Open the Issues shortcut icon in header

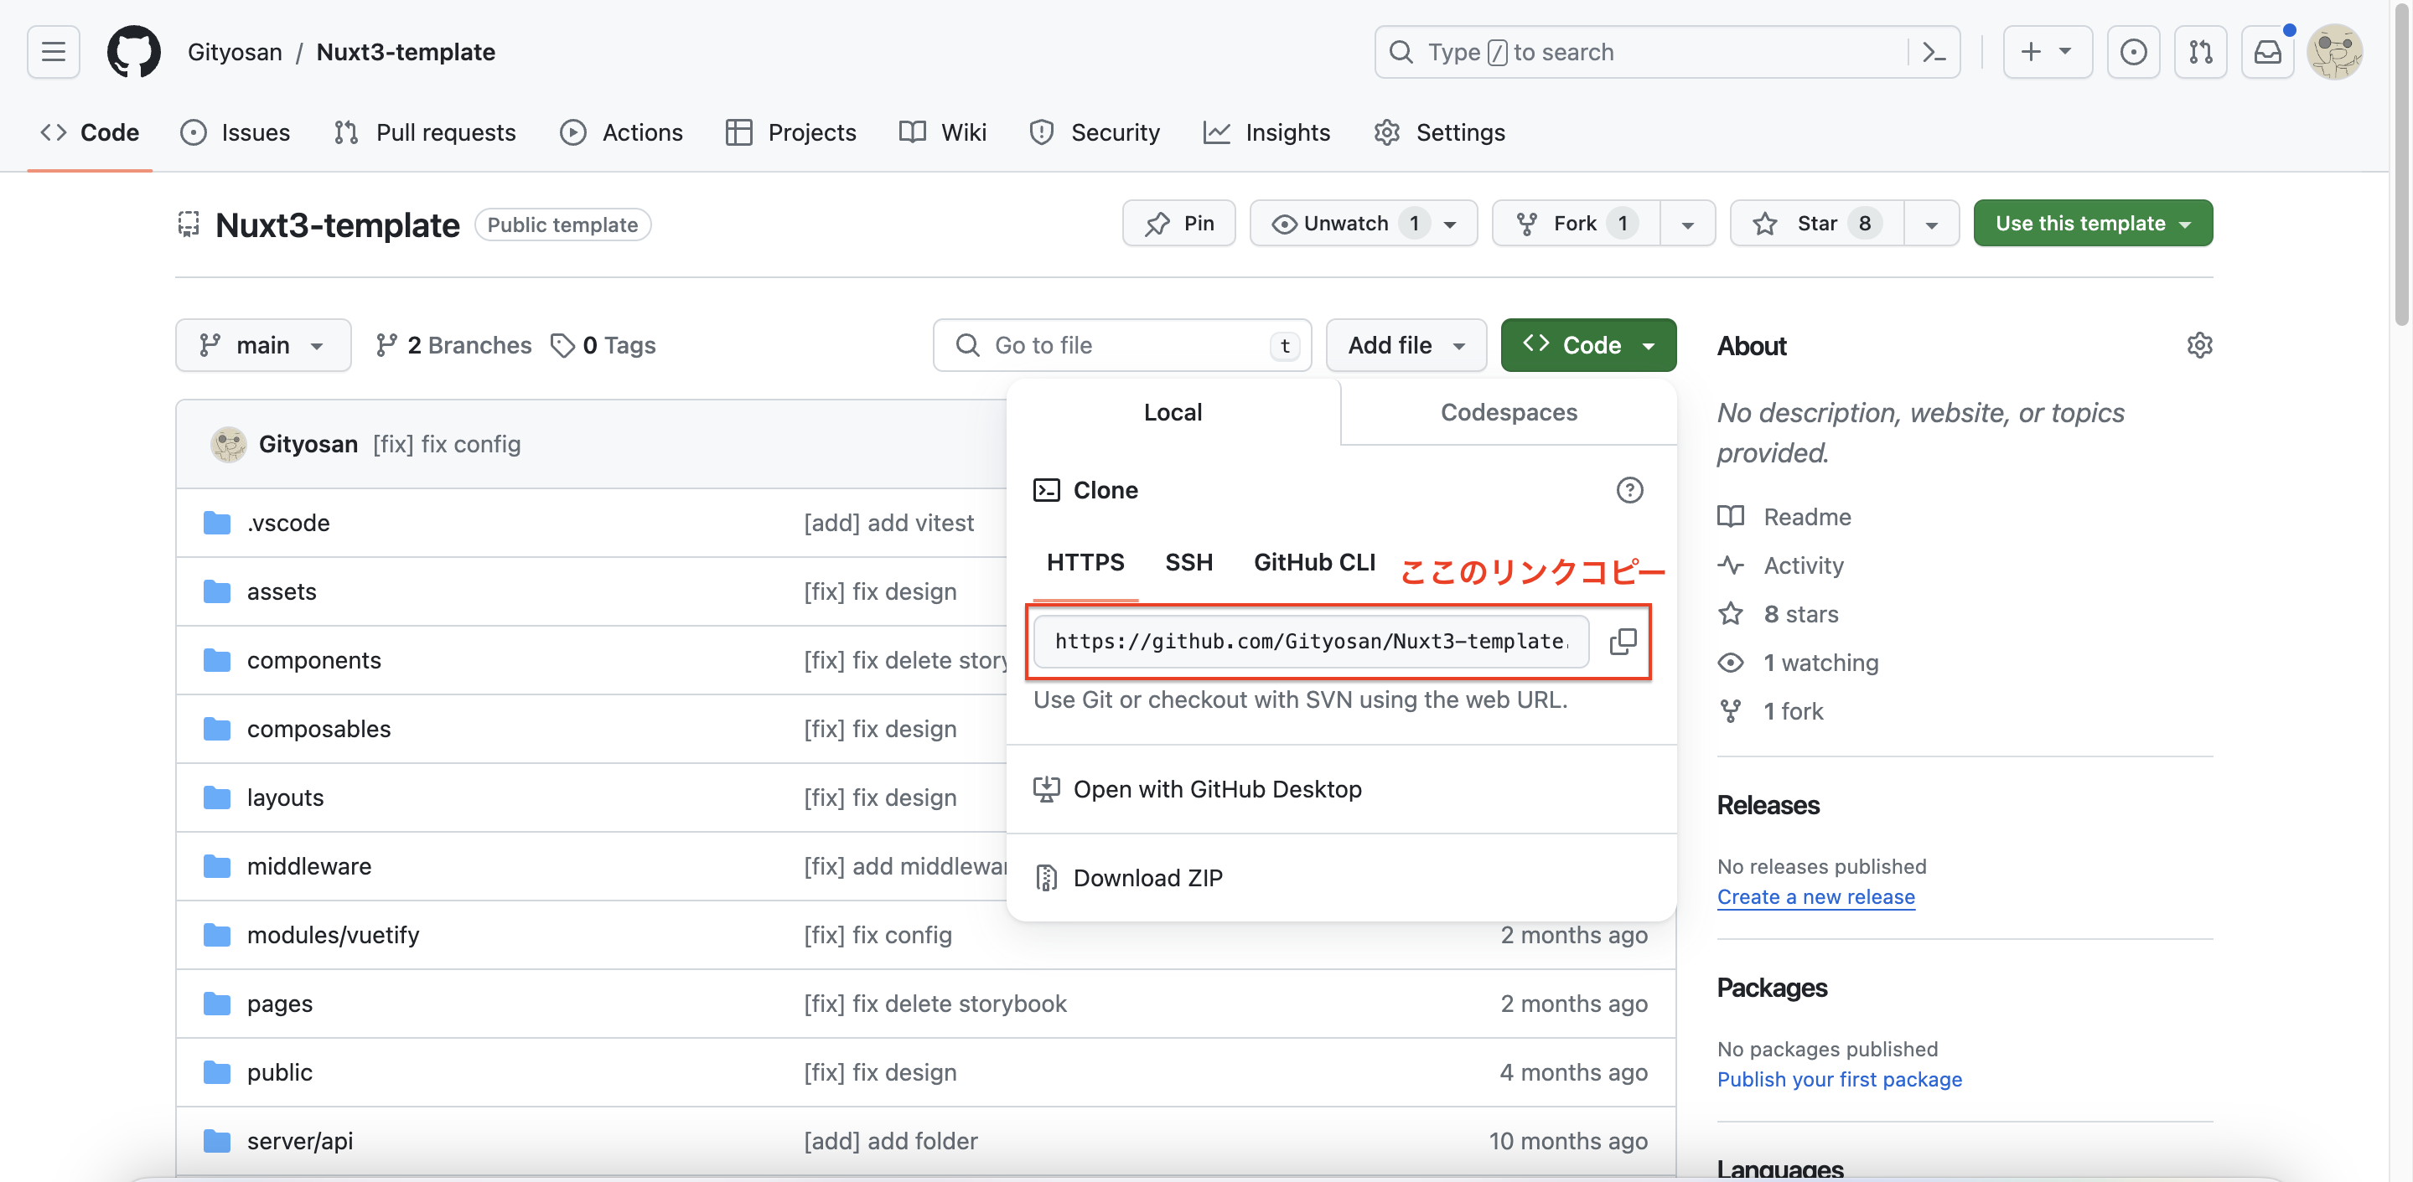click(2133, 51)
